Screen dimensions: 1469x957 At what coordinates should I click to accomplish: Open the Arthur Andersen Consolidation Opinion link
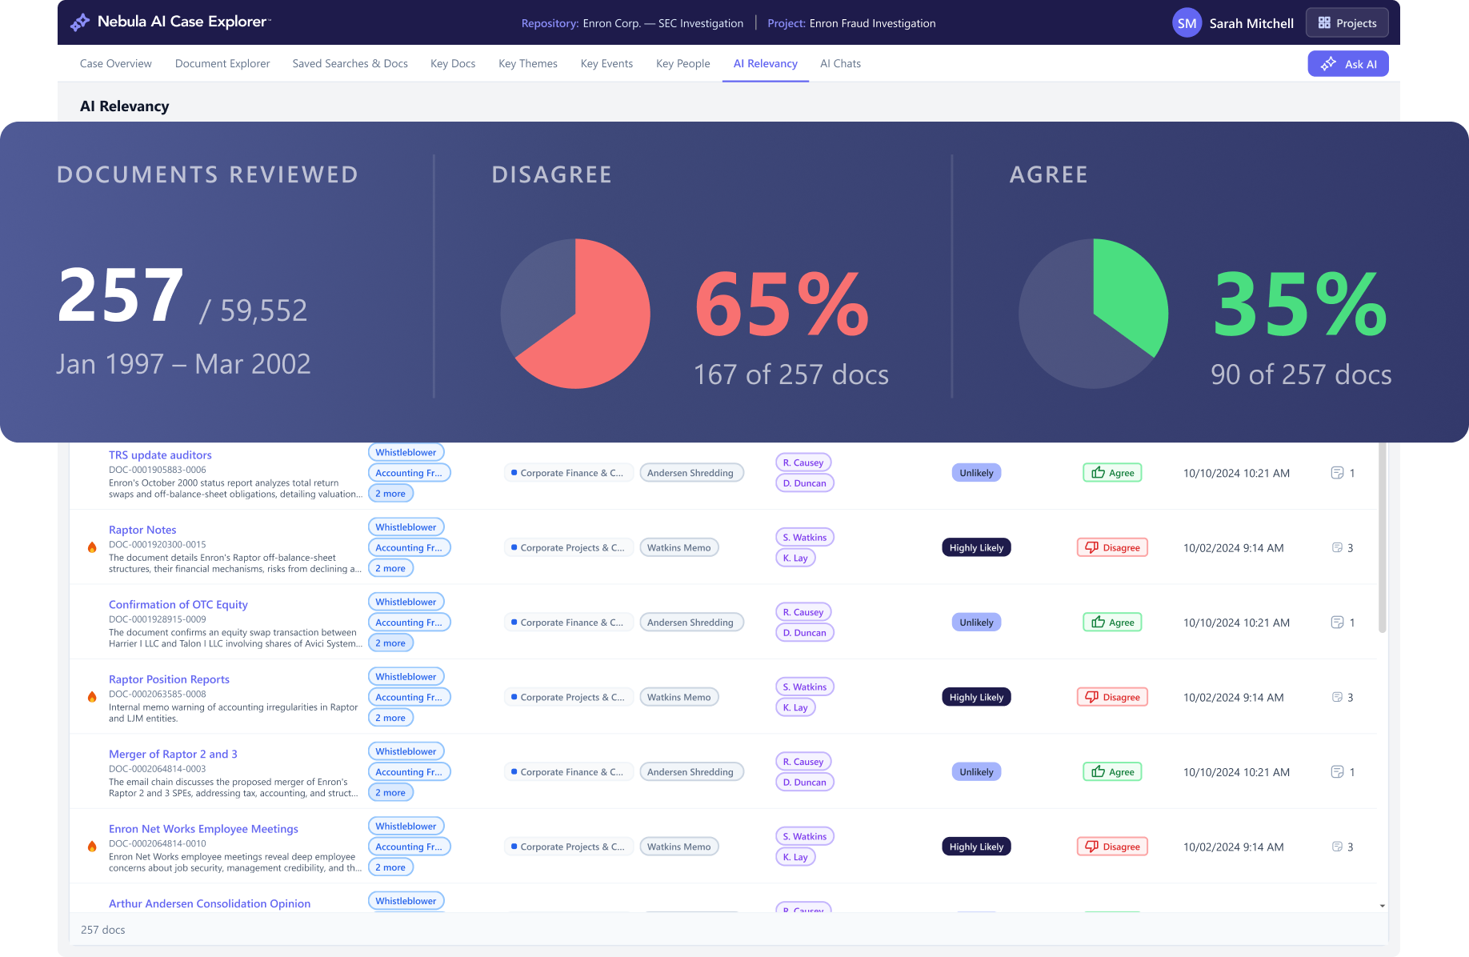[210, 903]
